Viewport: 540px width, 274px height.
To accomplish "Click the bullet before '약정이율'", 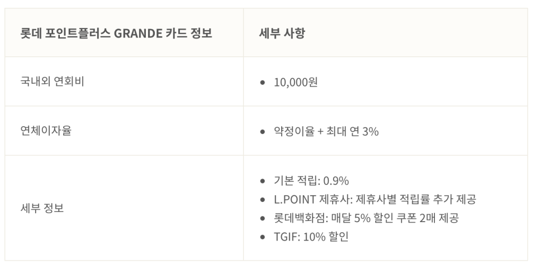I will 263,131.
